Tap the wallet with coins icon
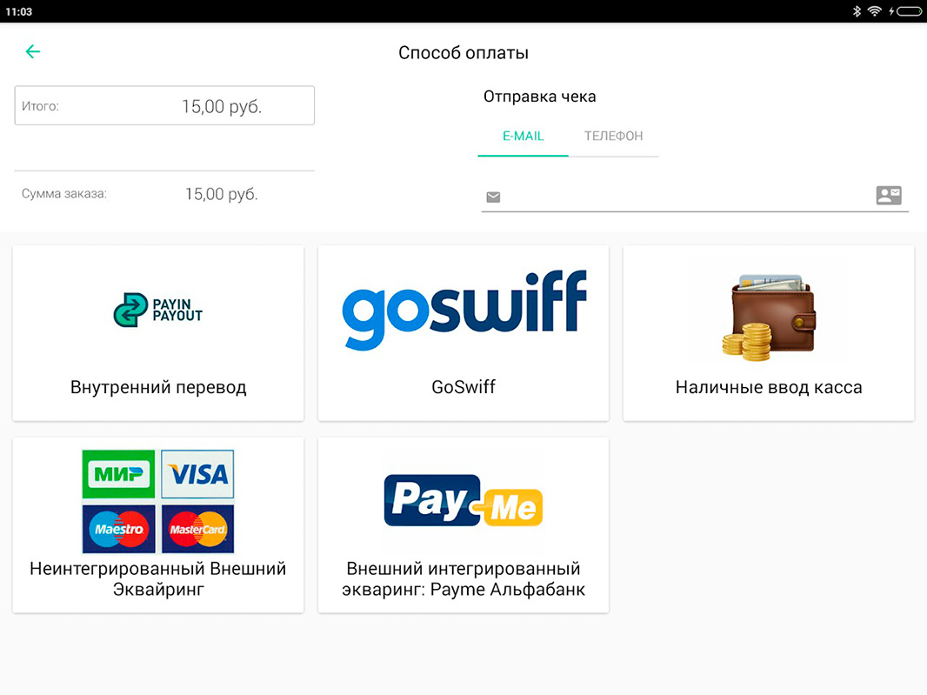 [769, 317]
